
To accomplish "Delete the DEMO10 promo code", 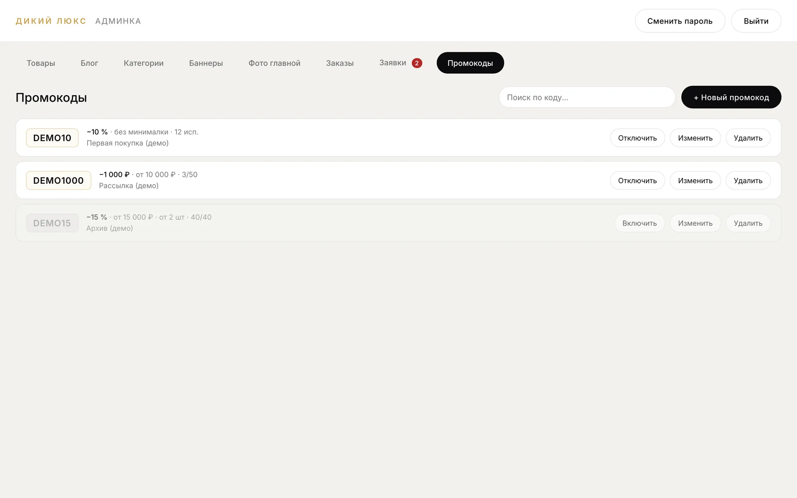I will click(x=748, y=138).
